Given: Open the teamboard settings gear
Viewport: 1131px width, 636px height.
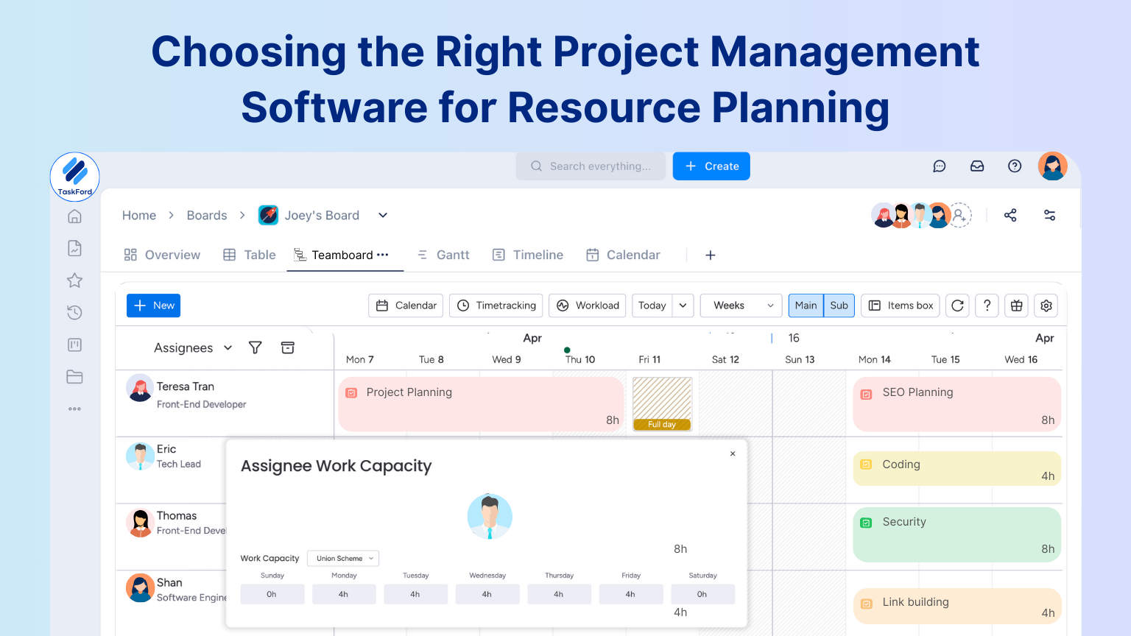Looking at the screenshot, I should [x=1046, y=305].
